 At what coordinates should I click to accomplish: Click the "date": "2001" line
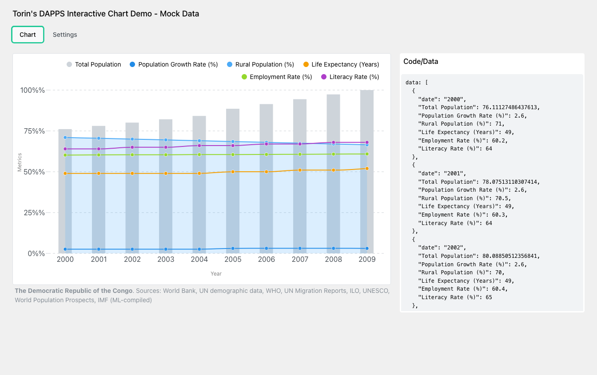click(x=442, y=174)
